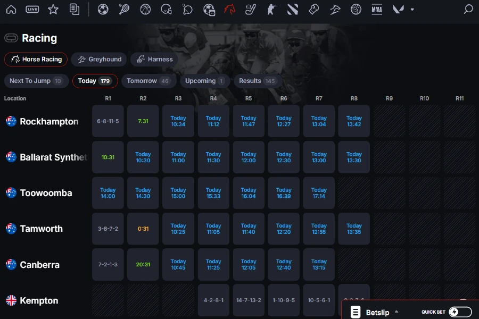Select the Tennis racket sport icon
479x319 pixels.
pos(124,9)
